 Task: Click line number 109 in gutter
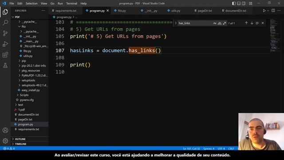(60, 65)
